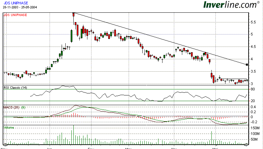Click the green (9) signal label
The image size is (263, 149).
[23, 107]
